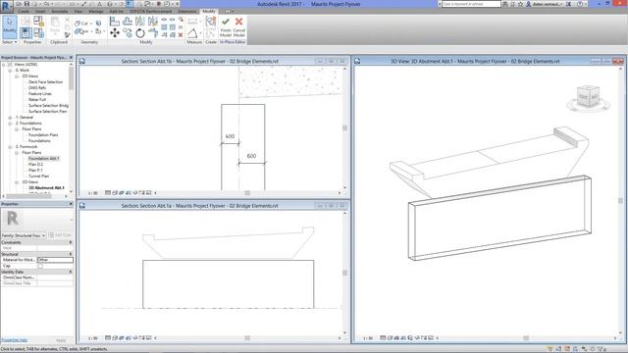Click the Material for Model value field

point(55,260)
